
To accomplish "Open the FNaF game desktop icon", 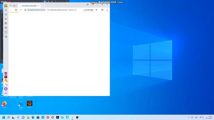I will 30,104.
